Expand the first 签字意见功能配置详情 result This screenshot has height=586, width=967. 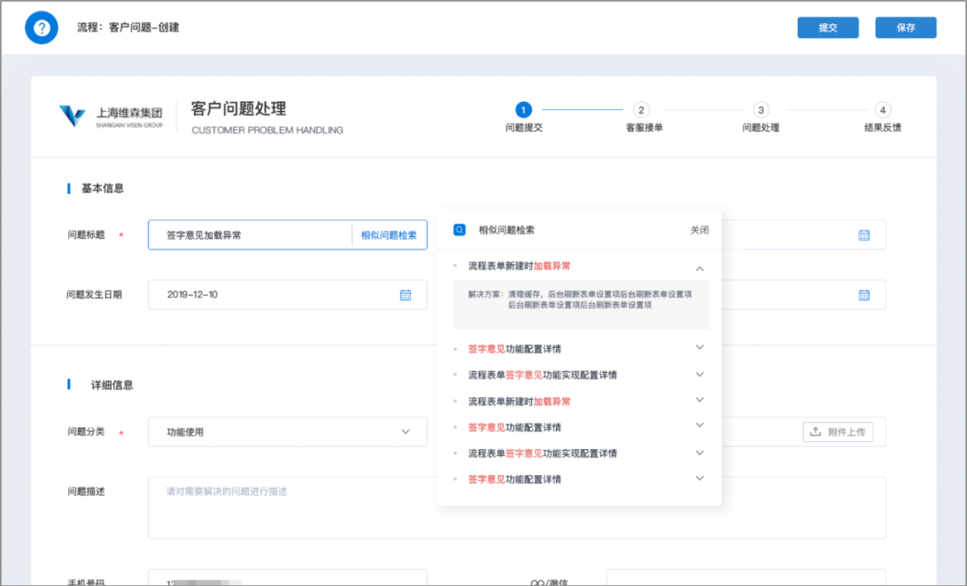pyautogui.click(x=699, y=347)
